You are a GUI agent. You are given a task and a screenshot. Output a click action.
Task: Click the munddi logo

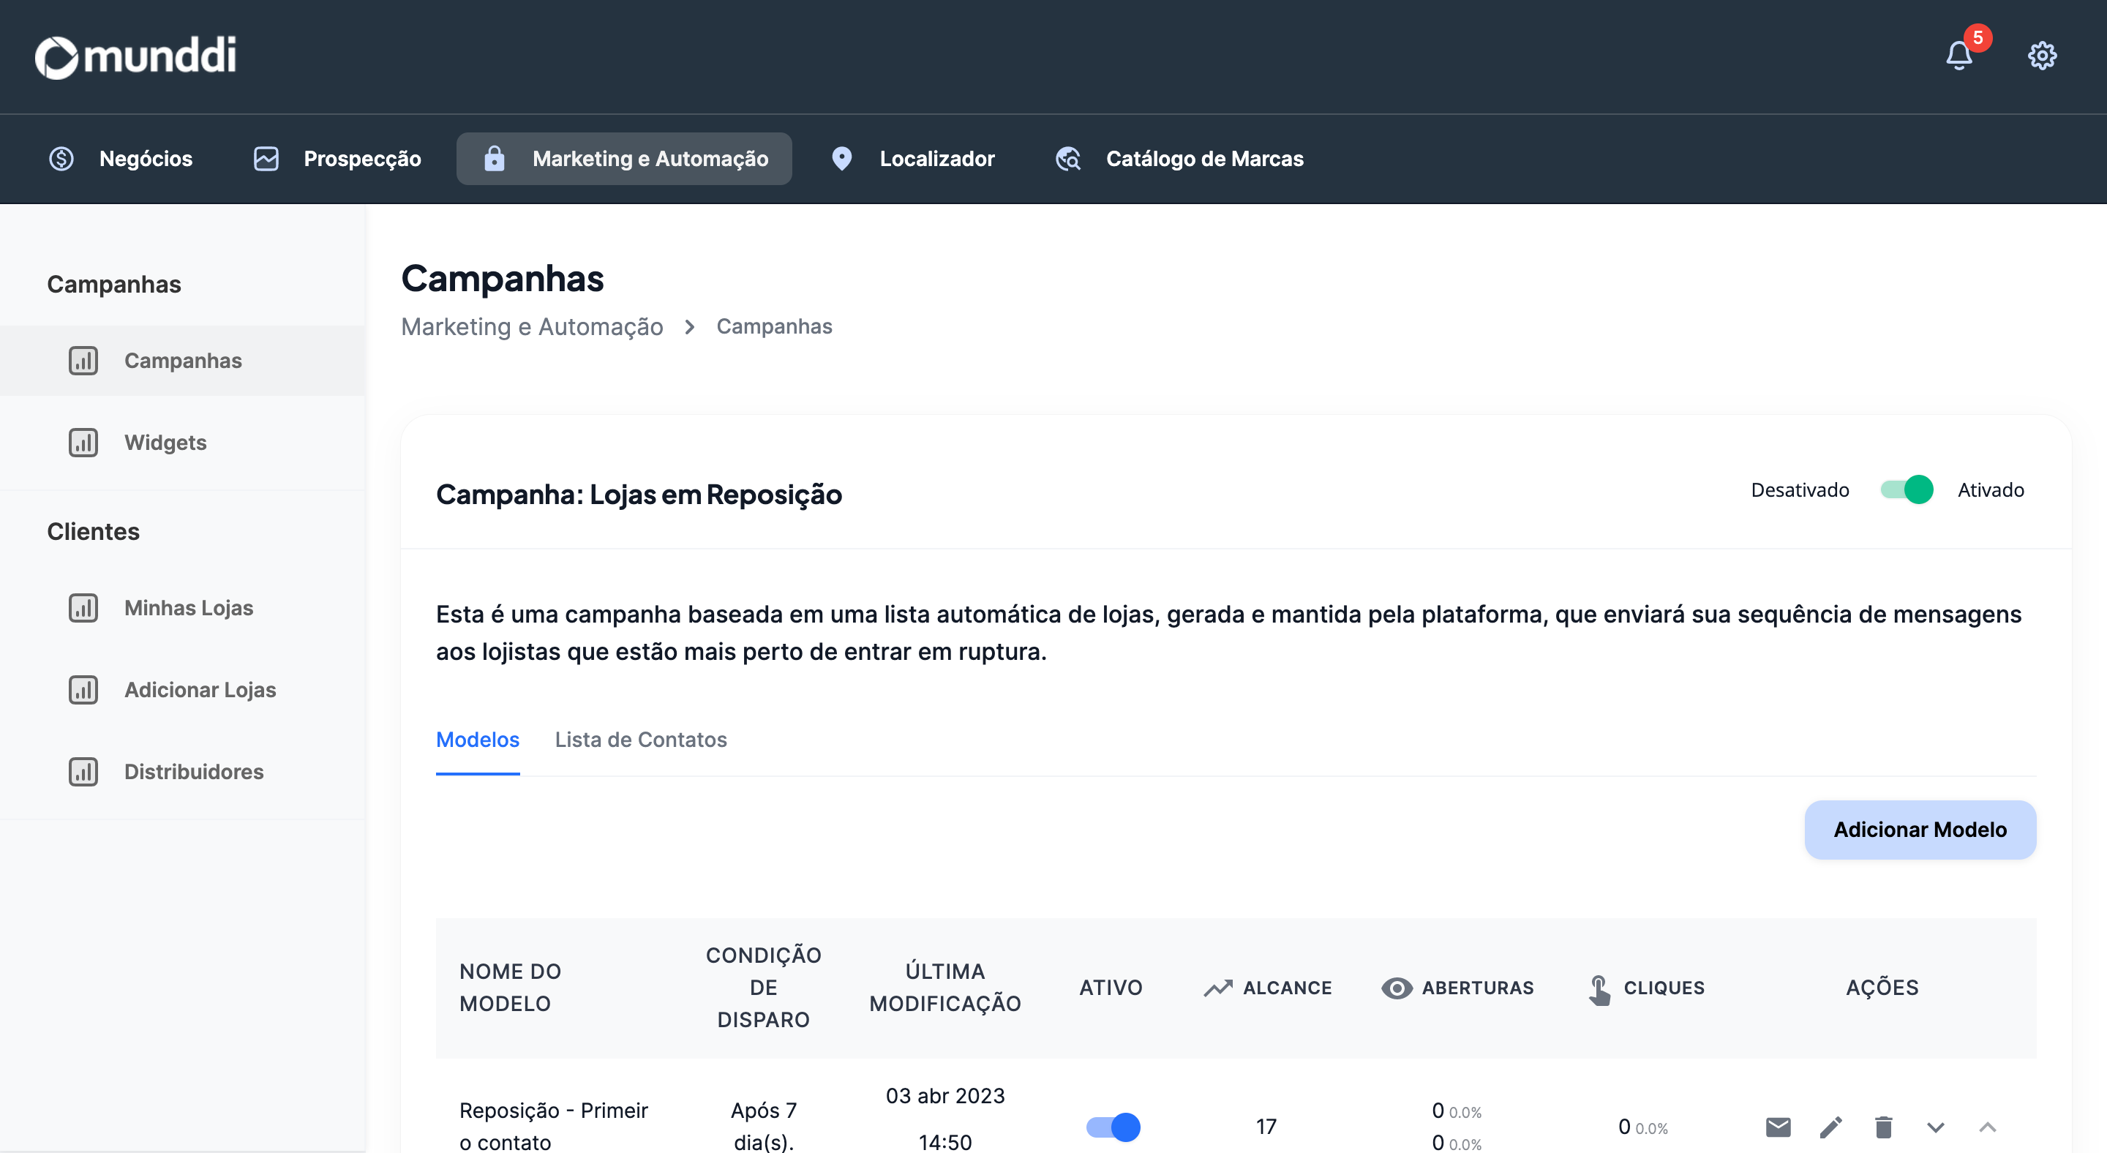136,56
